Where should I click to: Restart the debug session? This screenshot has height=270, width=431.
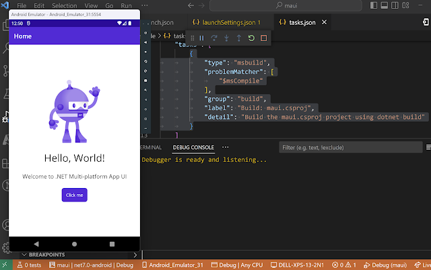(251, 38)
